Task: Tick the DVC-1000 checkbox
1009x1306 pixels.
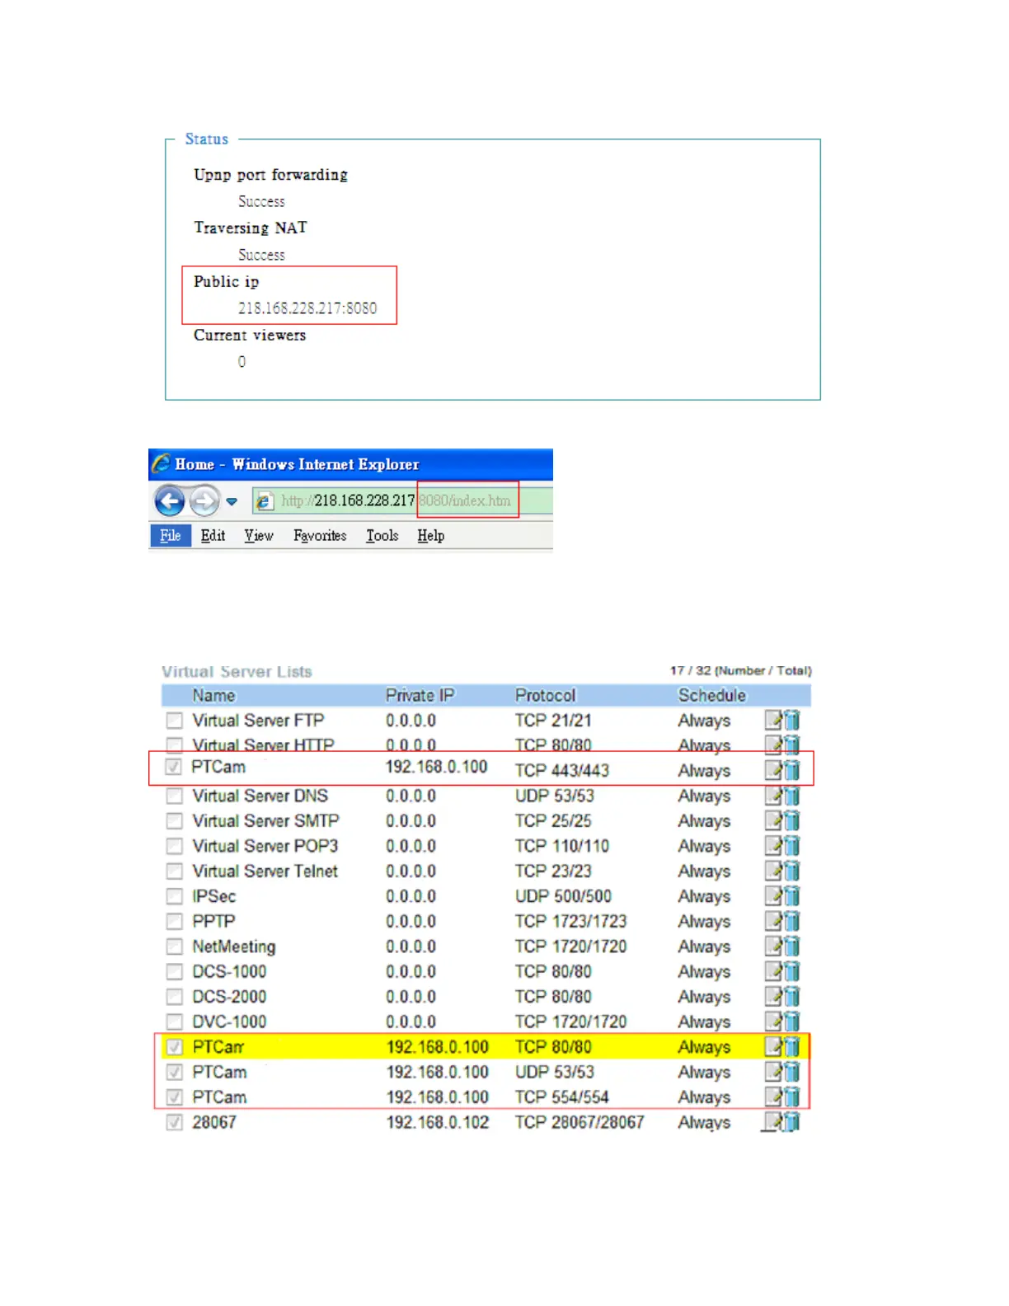Action: [x=174, y=1022]
